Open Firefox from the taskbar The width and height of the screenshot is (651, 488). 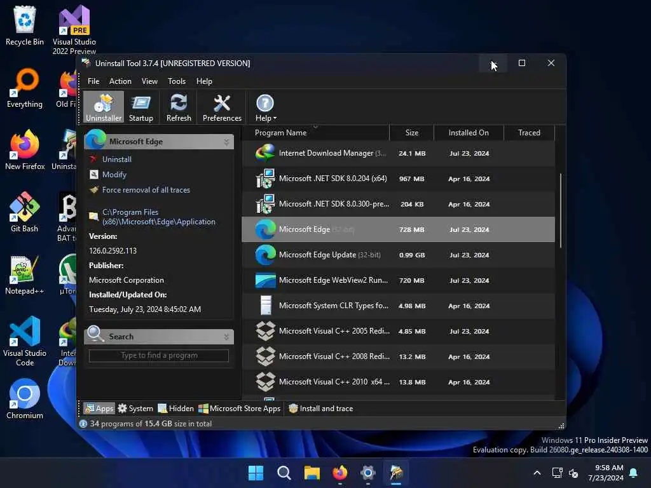tap(339, 473)
